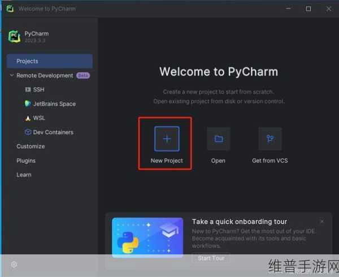Viewport: 339px width, 277px height.
Task: Select Dev Containers option
Action: [x=53, y=132]
